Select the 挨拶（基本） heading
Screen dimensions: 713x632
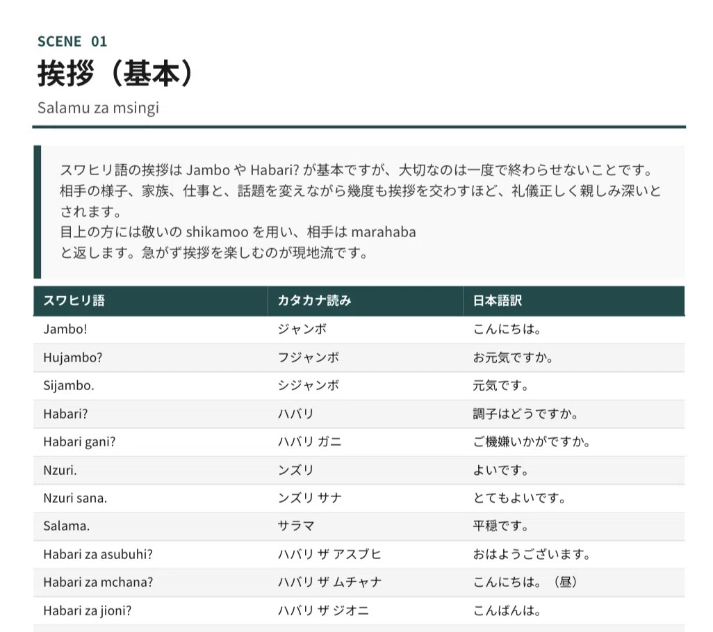(115, 73)
